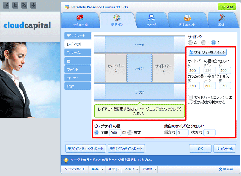The image size is (241, 176).
Task: Click the Twitter icon in top bar
Action: click(15, 6)
